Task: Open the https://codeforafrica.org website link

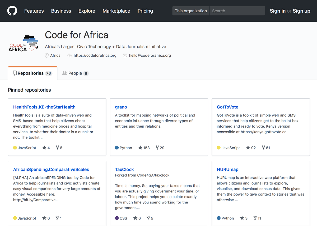Action: point(95,56)
